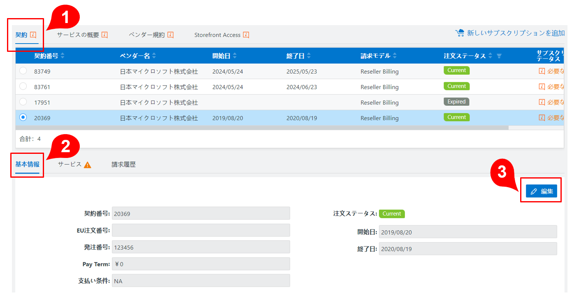Select radio button for contract 83761
This screenshot has height=297, width=572.
23,86
